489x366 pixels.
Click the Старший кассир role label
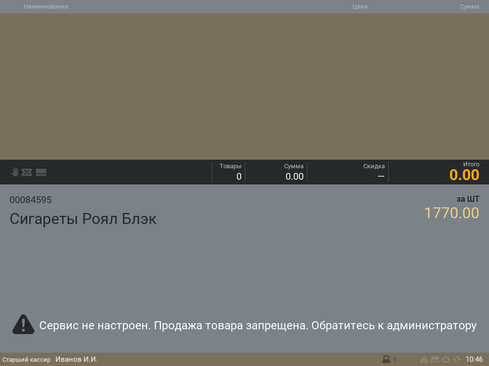pos(27,360)
